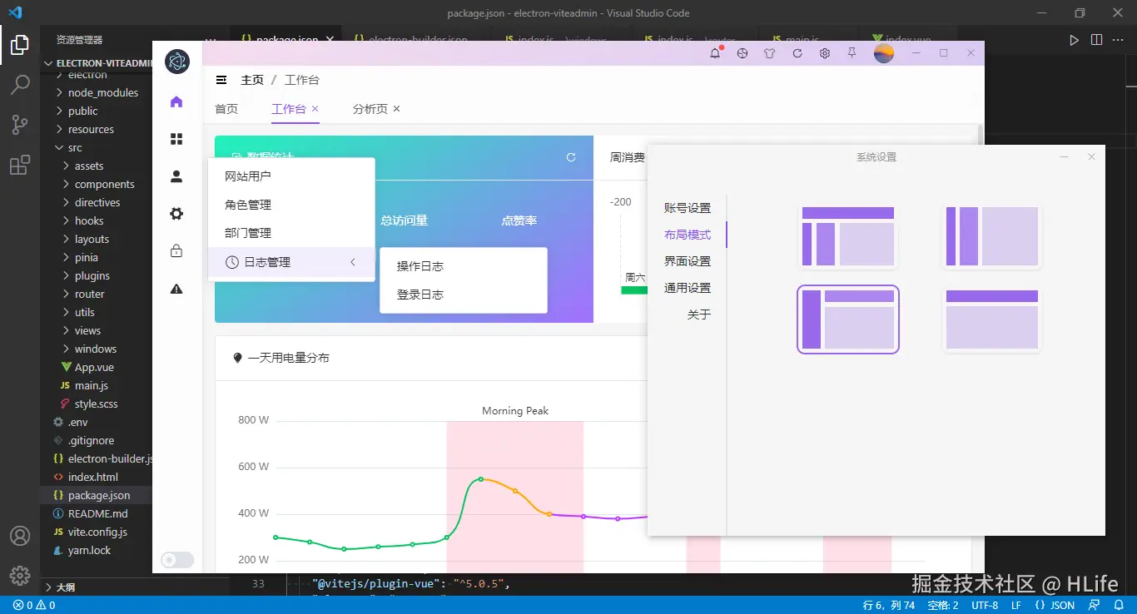Select 网站用户 menu item

291,176
